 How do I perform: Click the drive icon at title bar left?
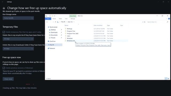point(46,16)
